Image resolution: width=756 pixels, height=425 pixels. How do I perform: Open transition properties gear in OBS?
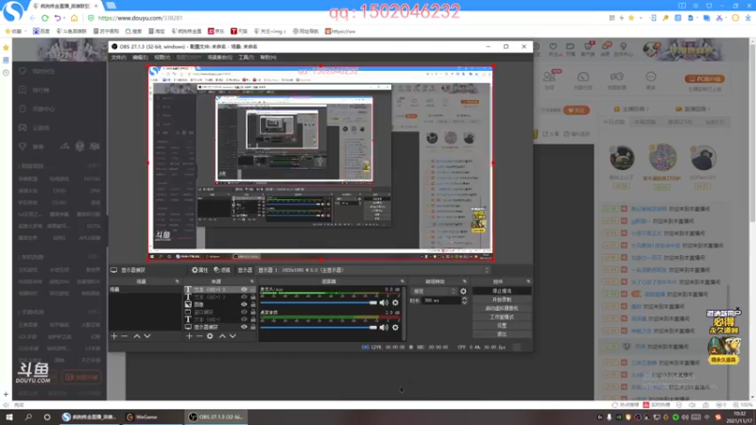point(463,291)
